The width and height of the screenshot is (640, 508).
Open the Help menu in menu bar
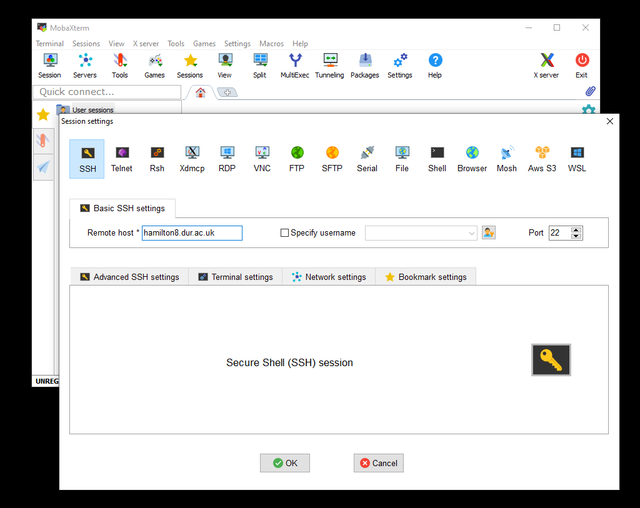click(x=300, y=44)
